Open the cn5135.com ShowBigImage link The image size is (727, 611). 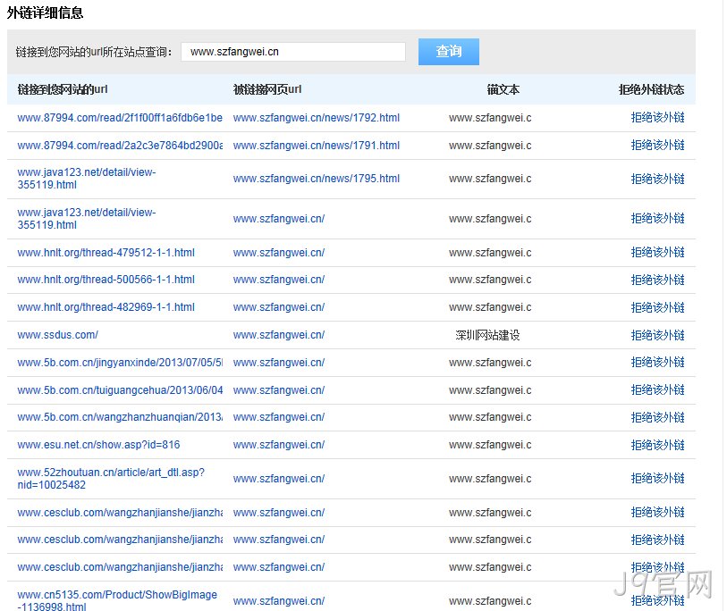117,600
